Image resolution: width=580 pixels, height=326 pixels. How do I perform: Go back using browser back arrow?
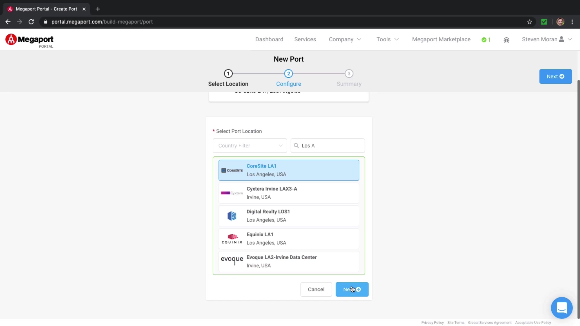click(8, 22)
